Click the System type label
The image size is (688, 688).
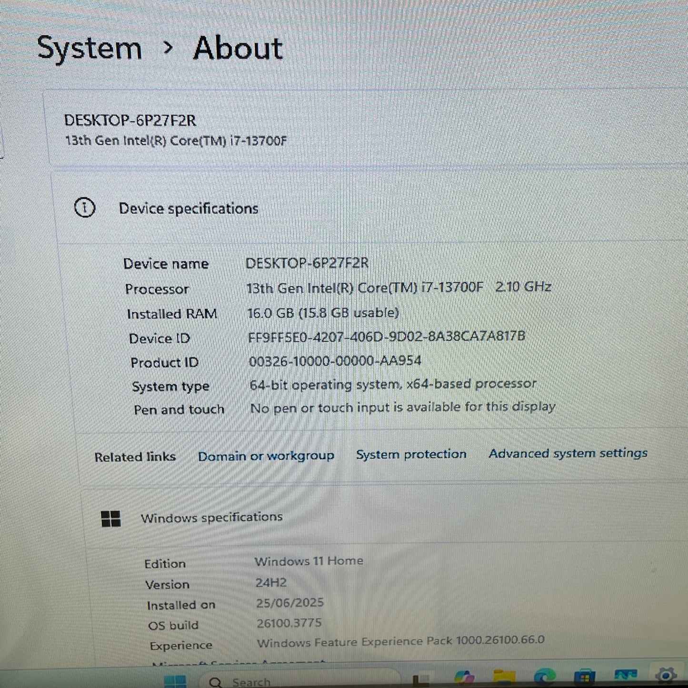click(171, 387)
